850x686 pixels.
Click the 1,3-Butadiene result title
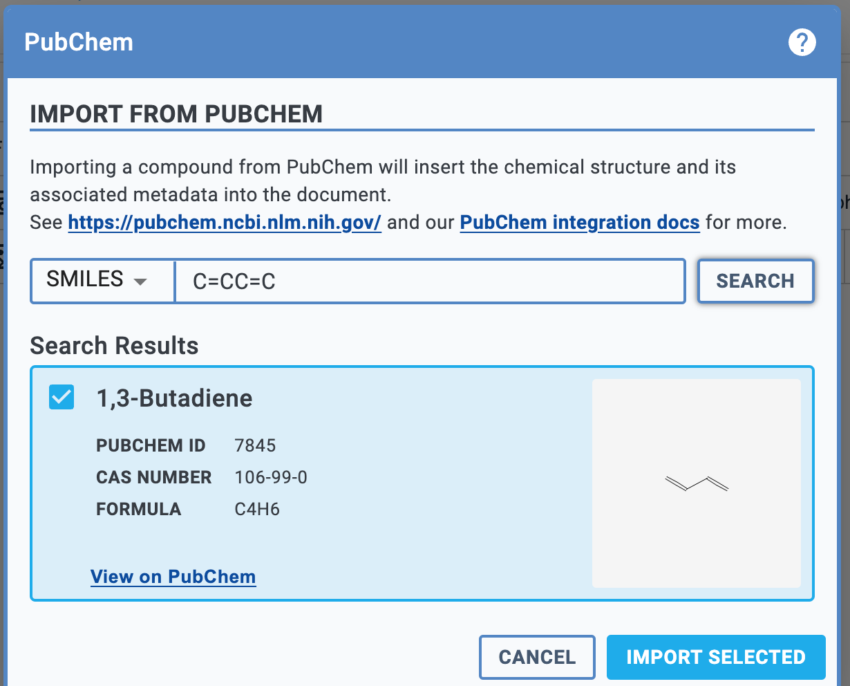click(x=174, y=398)
